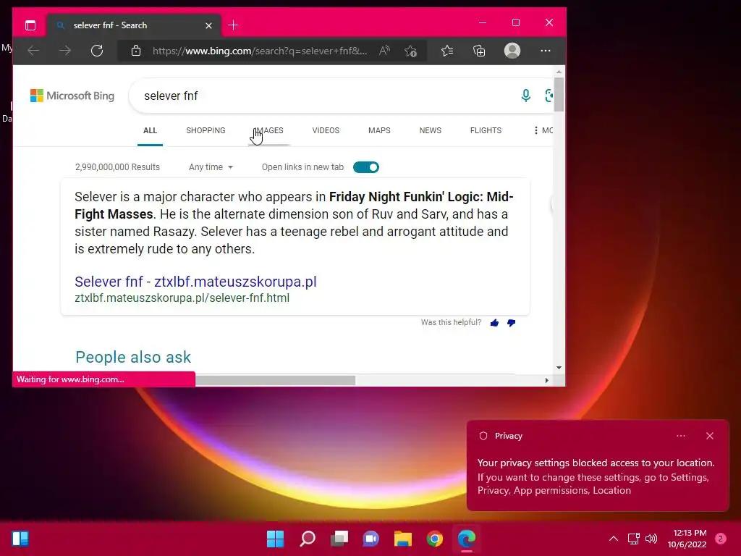741x556 pixels.
Task: Focus the Bing search box
Action: [326, 96]
